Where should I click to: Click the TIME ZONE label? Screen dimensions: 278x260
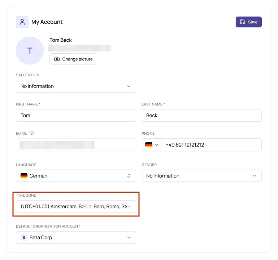click(26, 195)
